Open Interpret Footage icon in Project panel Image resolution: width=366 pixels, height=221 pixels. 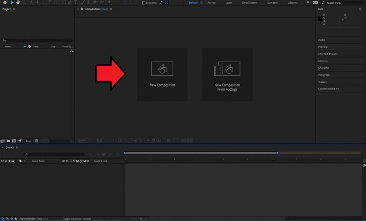[3, 141]
